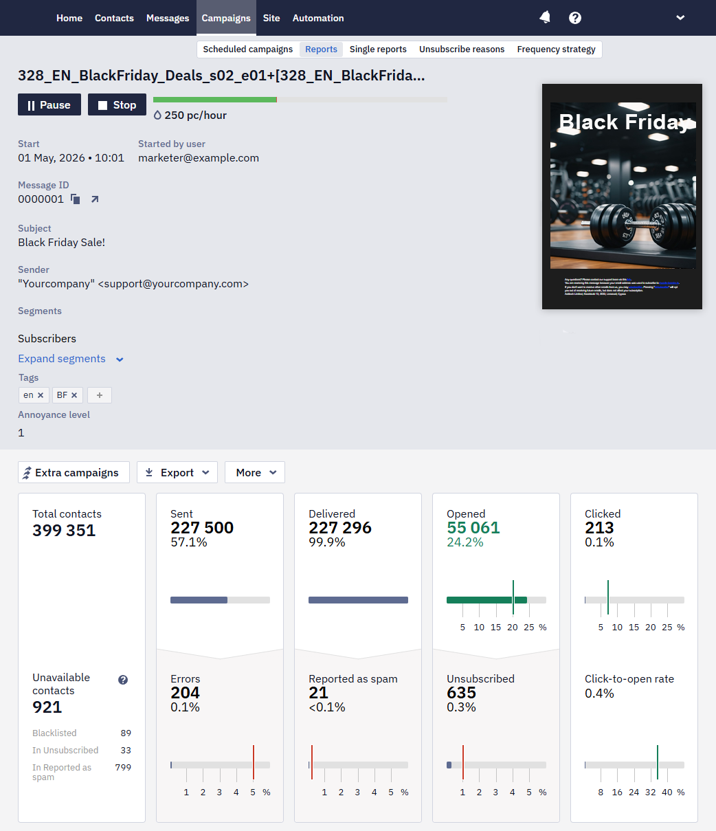Click the campaign title 328_EN_BlackFriday_Deals
716x831 pixels.
(221, 76)
